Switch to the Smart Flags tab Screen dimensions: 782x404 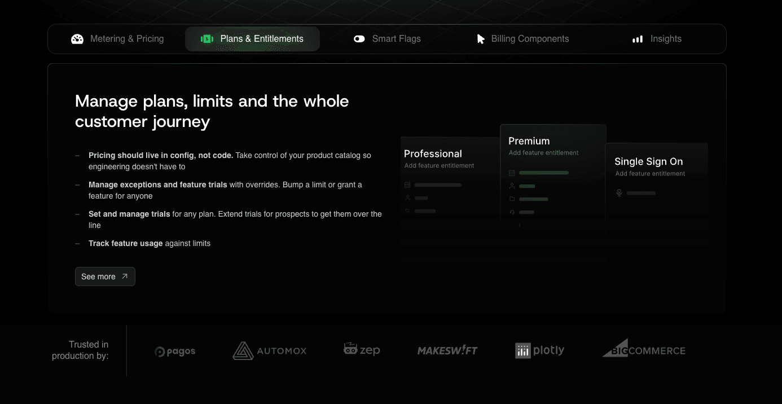click(387, 39)
